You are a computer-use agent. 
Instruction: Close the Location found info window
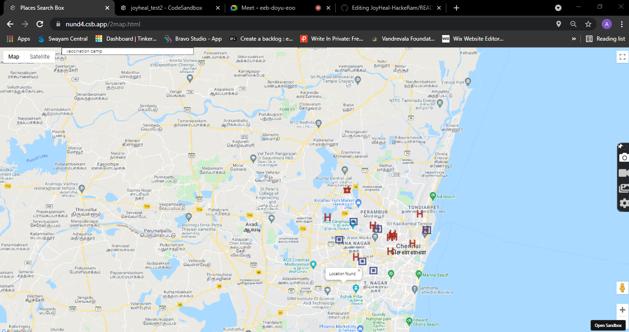[359, 271]
